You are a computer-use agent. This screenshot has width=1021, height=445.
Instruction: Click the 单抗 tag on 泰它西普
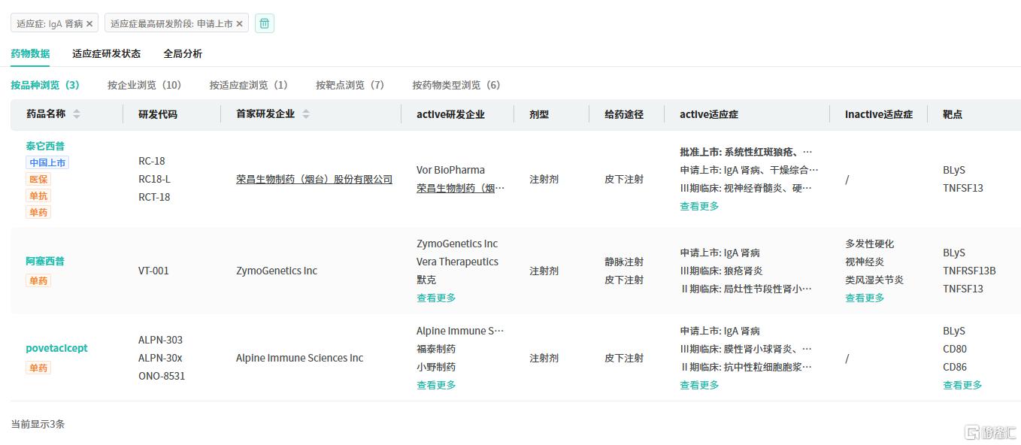[x=38, y=195]
